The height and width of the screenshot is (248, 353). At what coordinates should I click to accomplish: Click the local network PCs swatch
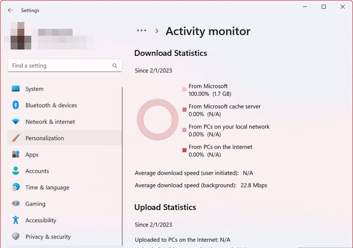coord(185,130)
